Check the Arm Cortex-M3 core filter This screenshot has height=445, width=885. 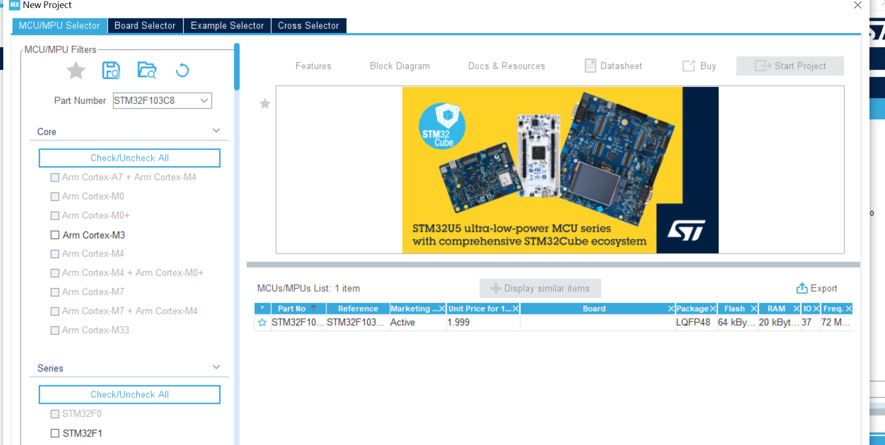click(54, 235)
